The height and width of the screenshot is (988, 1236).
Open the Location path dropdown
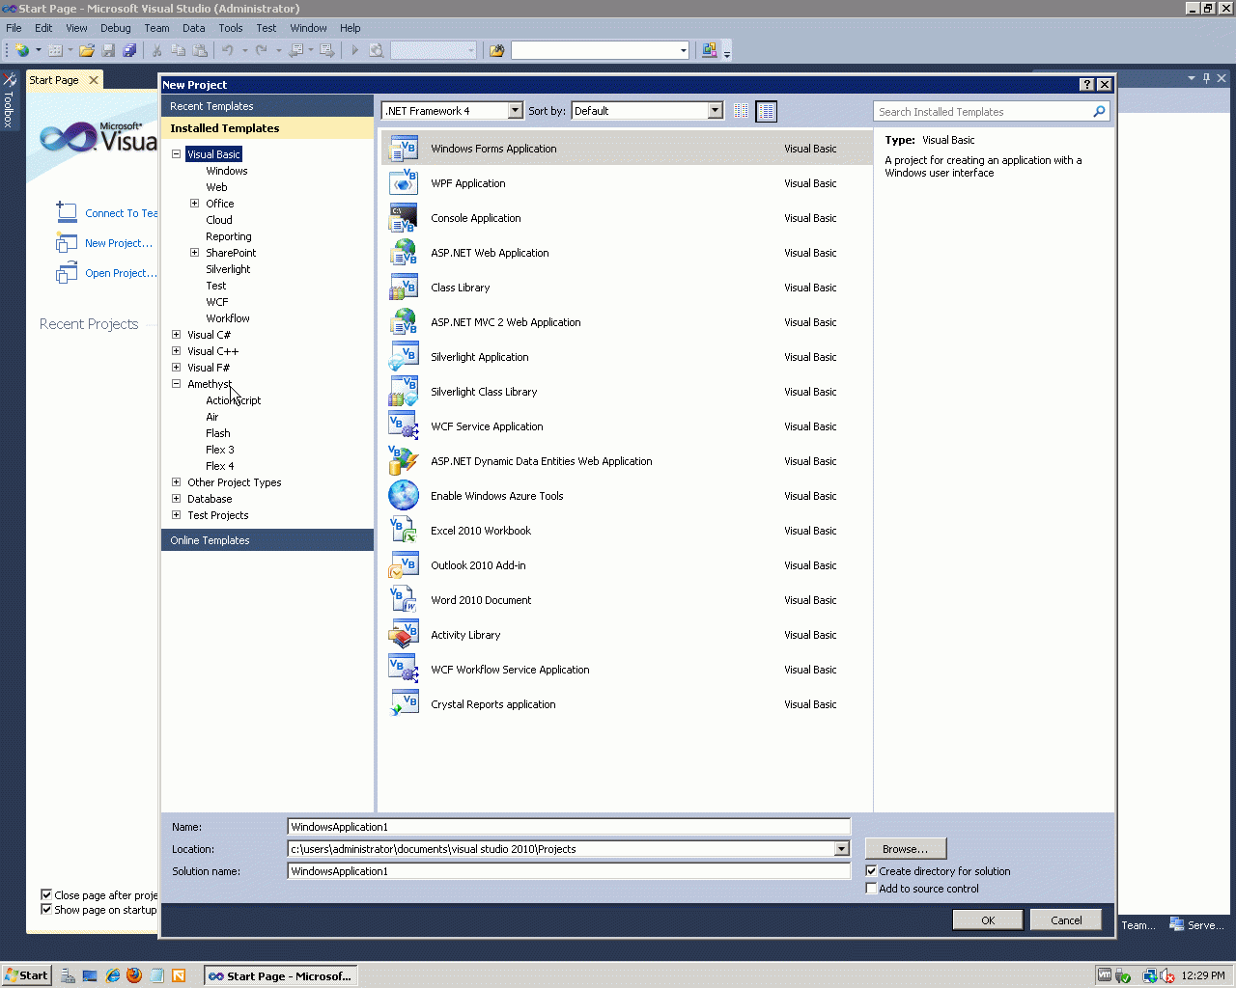tap(841, 849)
